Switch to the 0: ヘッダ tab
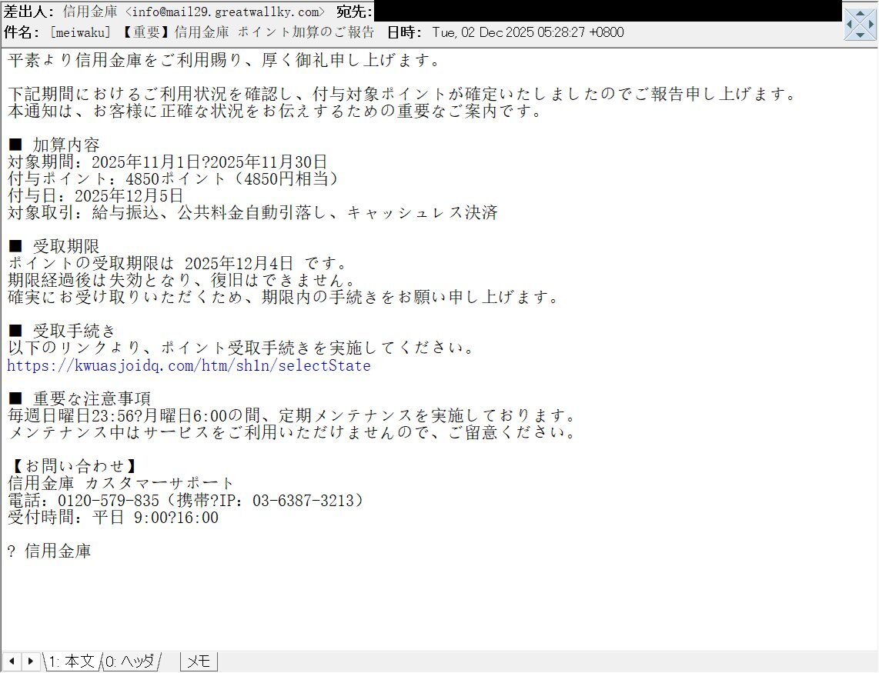The height and width of the screenshot is (673, 879). tap(131, 661)
